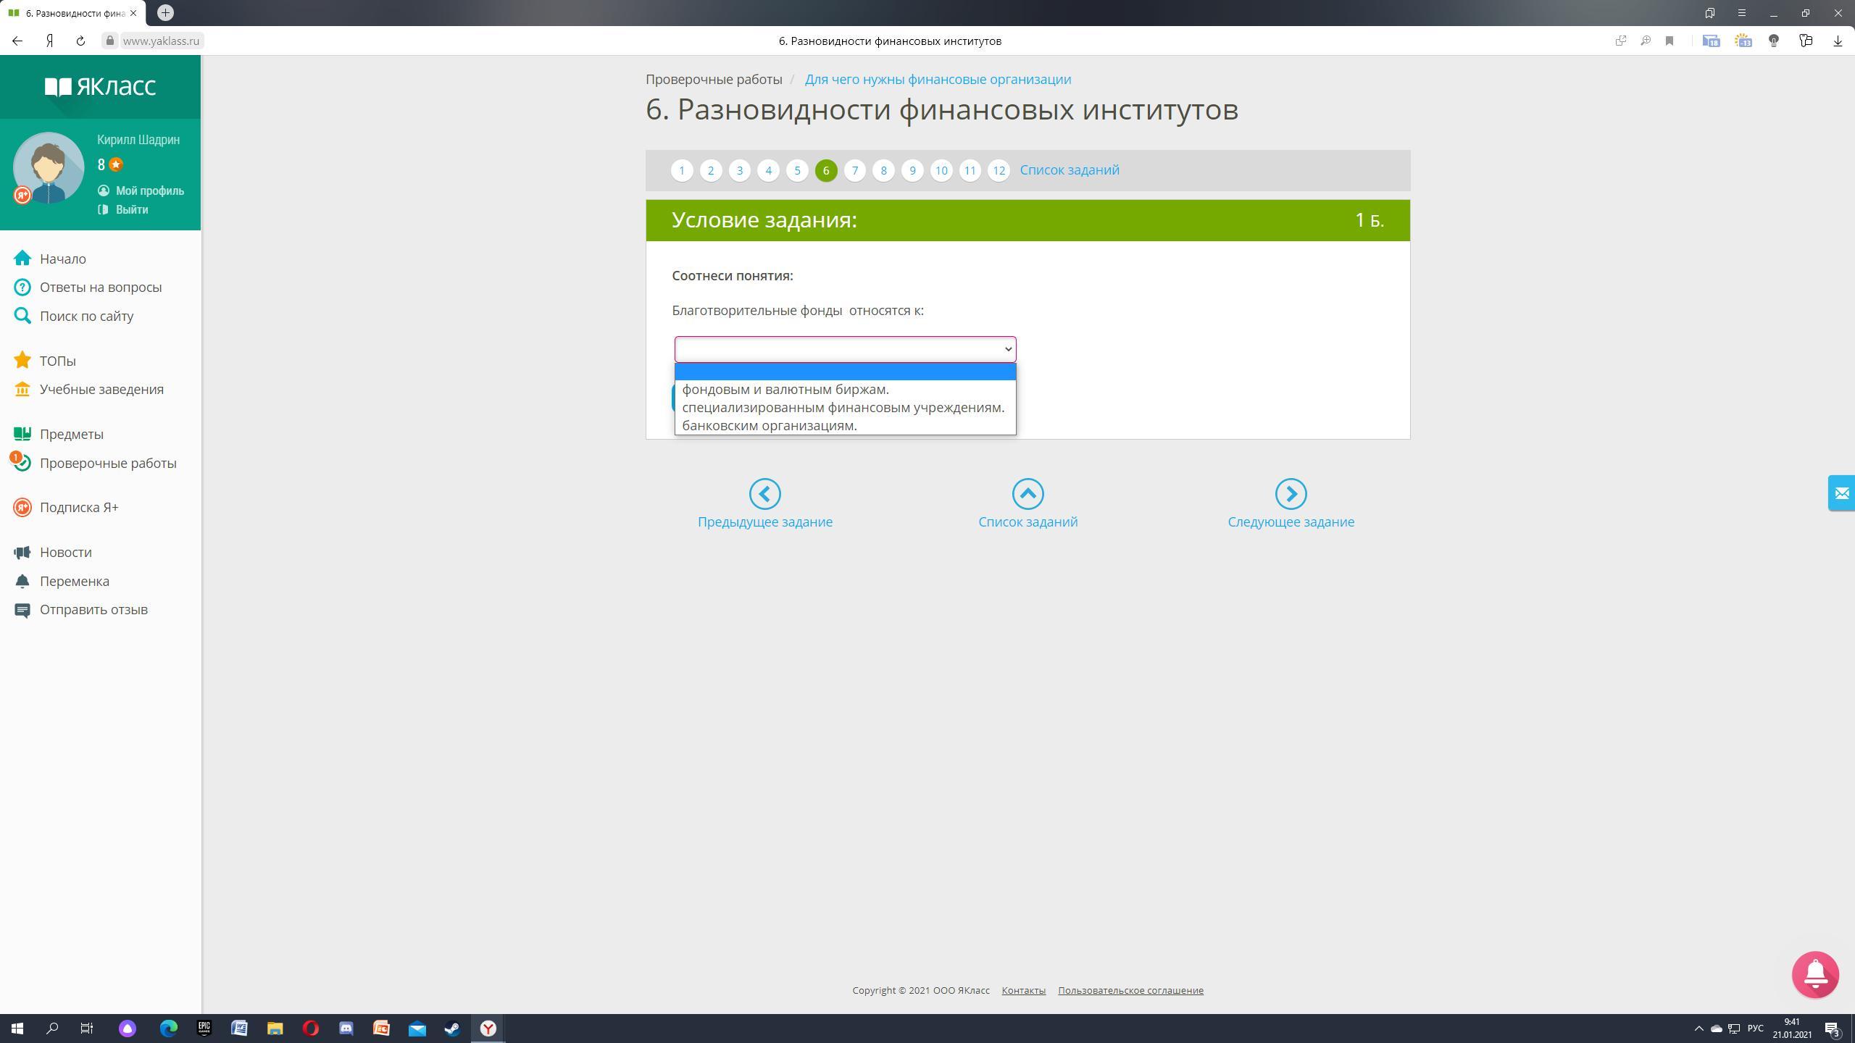Screen dimensions: 1855x1043
Task: Open Начало home in sidebar
Action: 62,259
